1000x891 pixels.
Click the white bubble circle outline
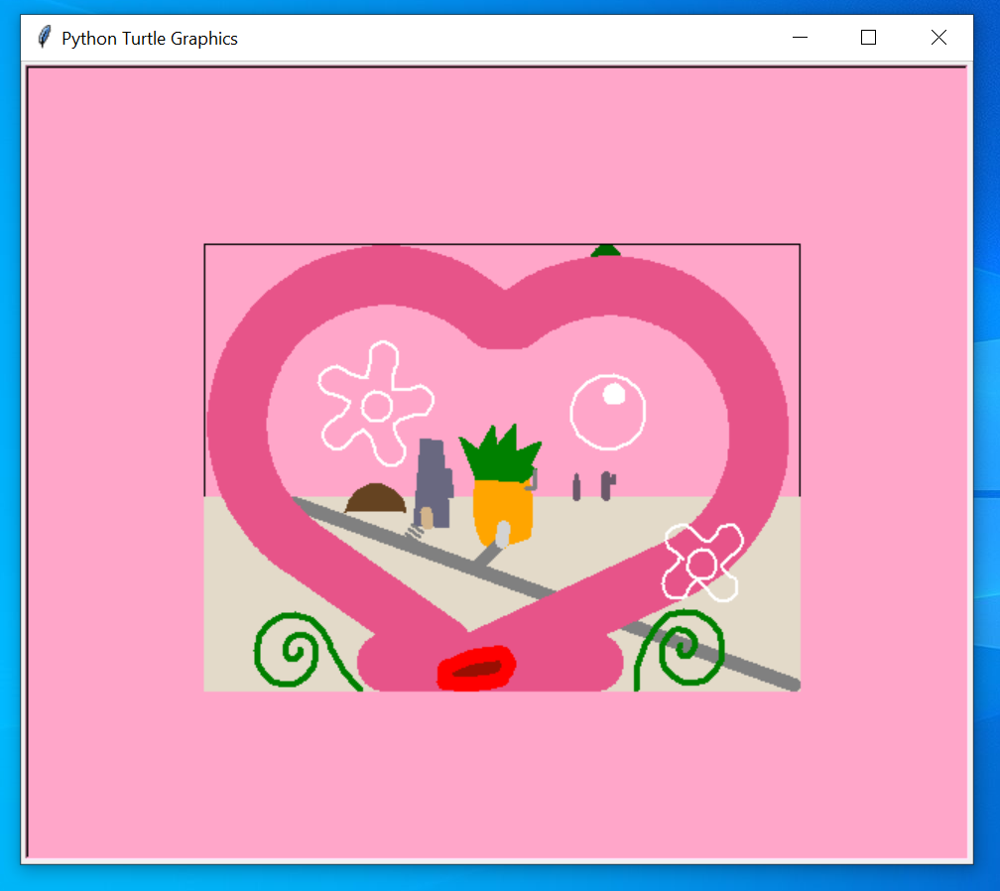click(608, 412)
